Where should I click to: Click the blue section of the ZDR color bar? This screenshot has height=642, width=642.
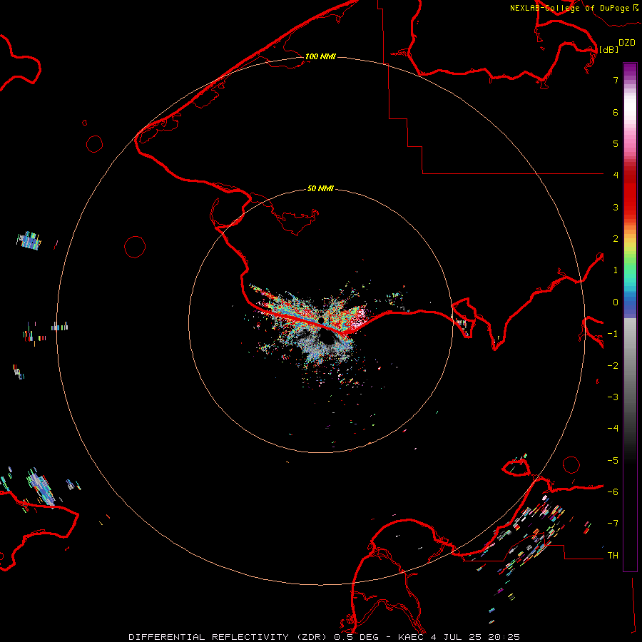point(630,305)
